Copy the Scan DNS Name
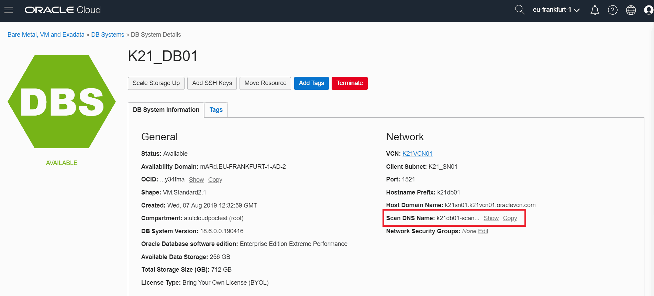Viewport: 654px width, 296px height. 510,218
